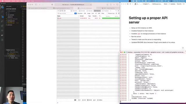Select the Network tab in Web Inspector
This screenshot has height=104, width=186.
point(97,11)
